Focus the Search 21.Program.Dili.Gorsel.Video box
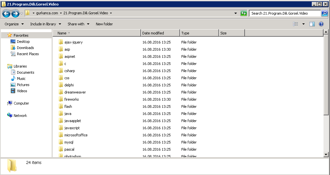Viewport: 330px width, 175px height. click(x=285, y=13)
